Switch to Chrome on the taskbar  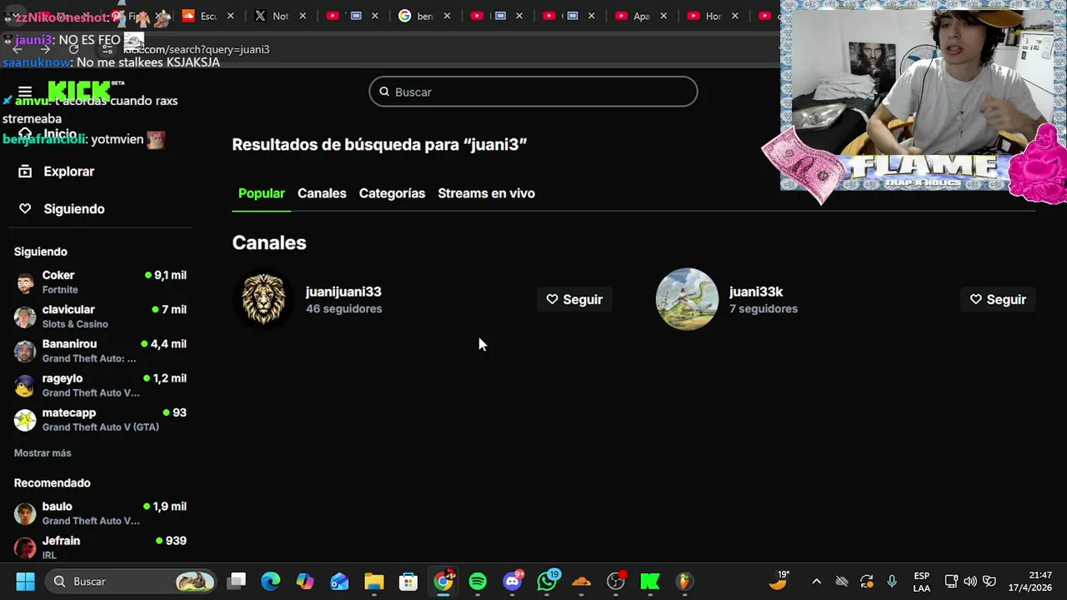point(443,581)
